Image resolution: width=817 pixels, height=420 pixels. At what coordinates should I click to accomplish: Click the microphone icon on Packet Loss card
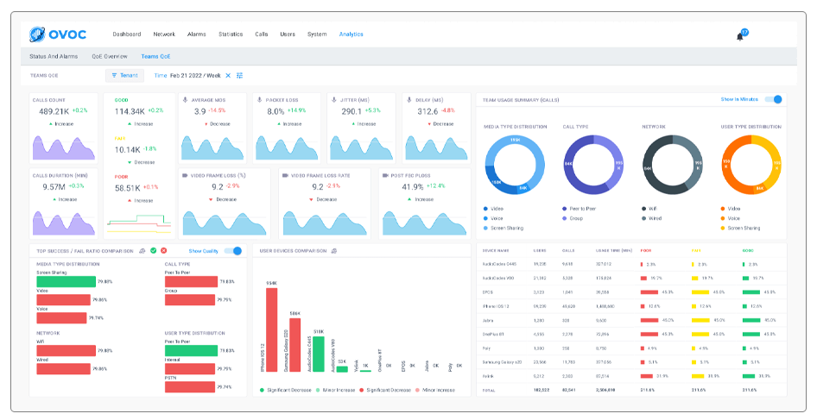point(259,99)
